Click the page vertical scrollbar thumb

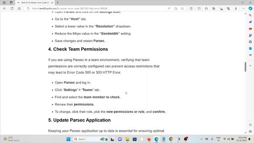click(245, 67)
